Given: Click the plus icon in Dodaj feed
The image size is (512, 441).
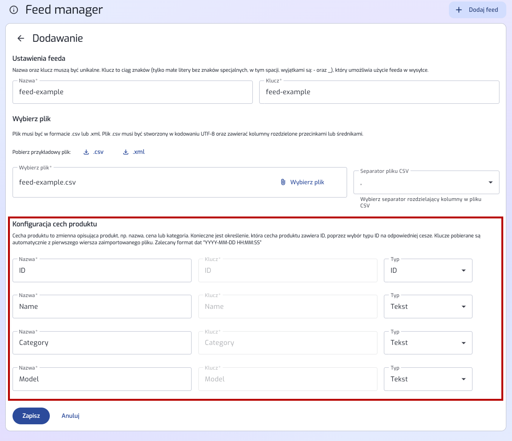Looking at the screenshot, I should click(459, 10).
